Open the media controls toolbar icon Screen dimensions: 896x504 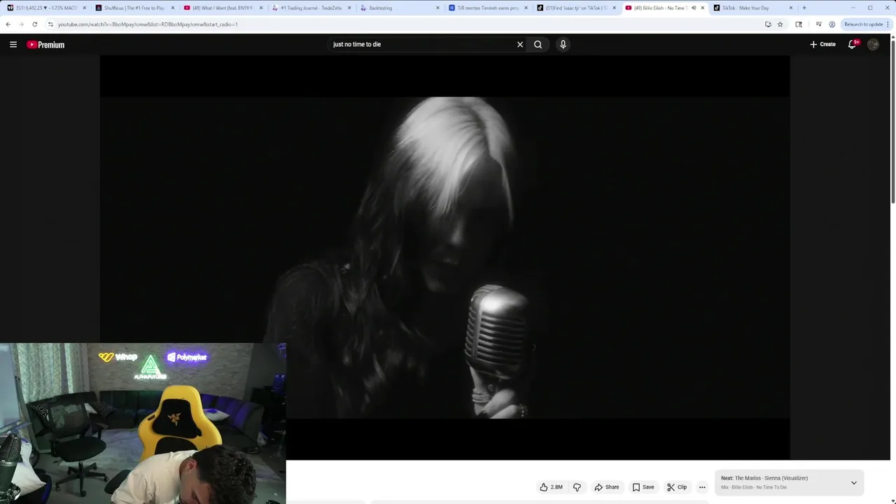click(x=818, y=24)
